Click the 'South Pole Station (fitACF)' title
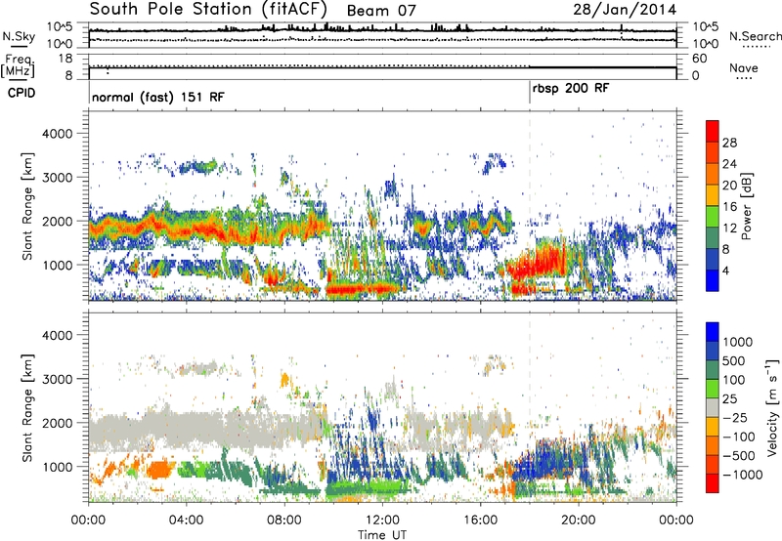 pyautogui.click(x=208, y=9)
